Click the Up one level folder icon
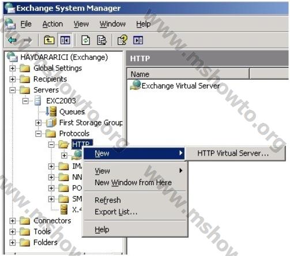This screenshot has height=256, width=290. tap(49, 40)
